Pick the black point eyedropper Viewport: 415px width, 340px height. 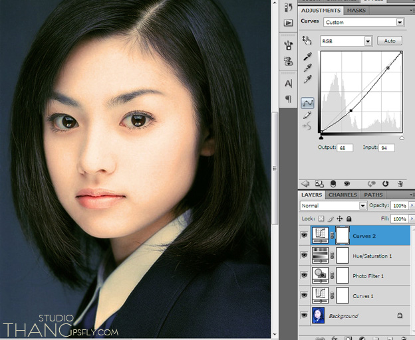coord(307,56)
